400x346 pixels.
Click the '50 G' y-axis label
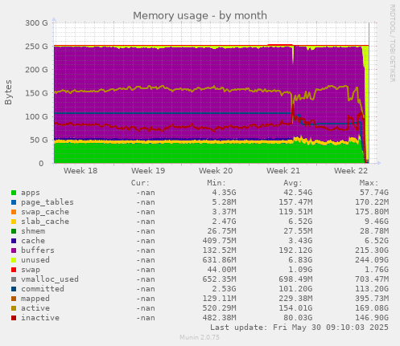coord(39,140)
